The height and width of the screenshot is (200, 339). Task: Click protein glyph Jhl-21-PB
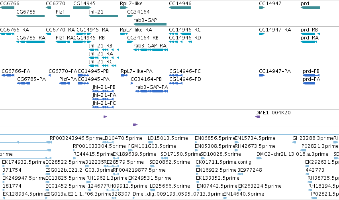click(103, 91)
